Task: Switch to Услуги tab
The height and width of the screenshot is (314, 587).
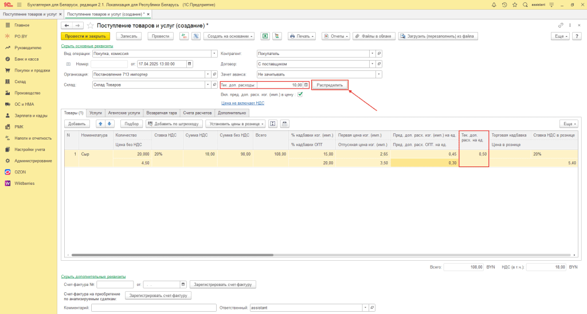Action: pyautogui.click(x=96, y=113)
